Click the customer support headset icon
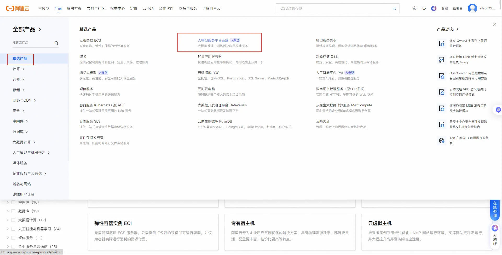502x255 pixels. pyautogui.click(x=424, y=8)
